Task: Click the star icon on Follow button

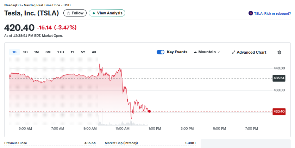Action: click(x=68, y=13)
